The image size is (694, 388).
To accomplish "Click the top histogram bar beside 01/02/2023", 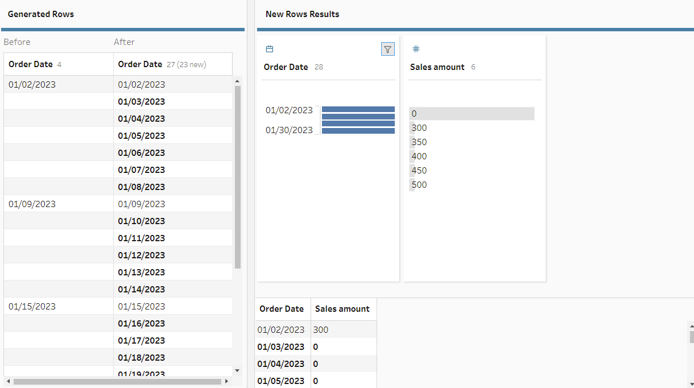I will point(358,109).
